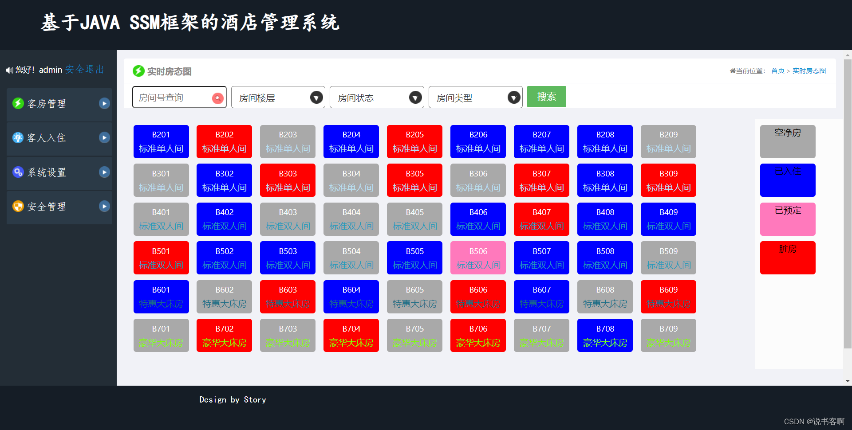Select room B708 tile

pyautogui.click(x=605, y=335)
